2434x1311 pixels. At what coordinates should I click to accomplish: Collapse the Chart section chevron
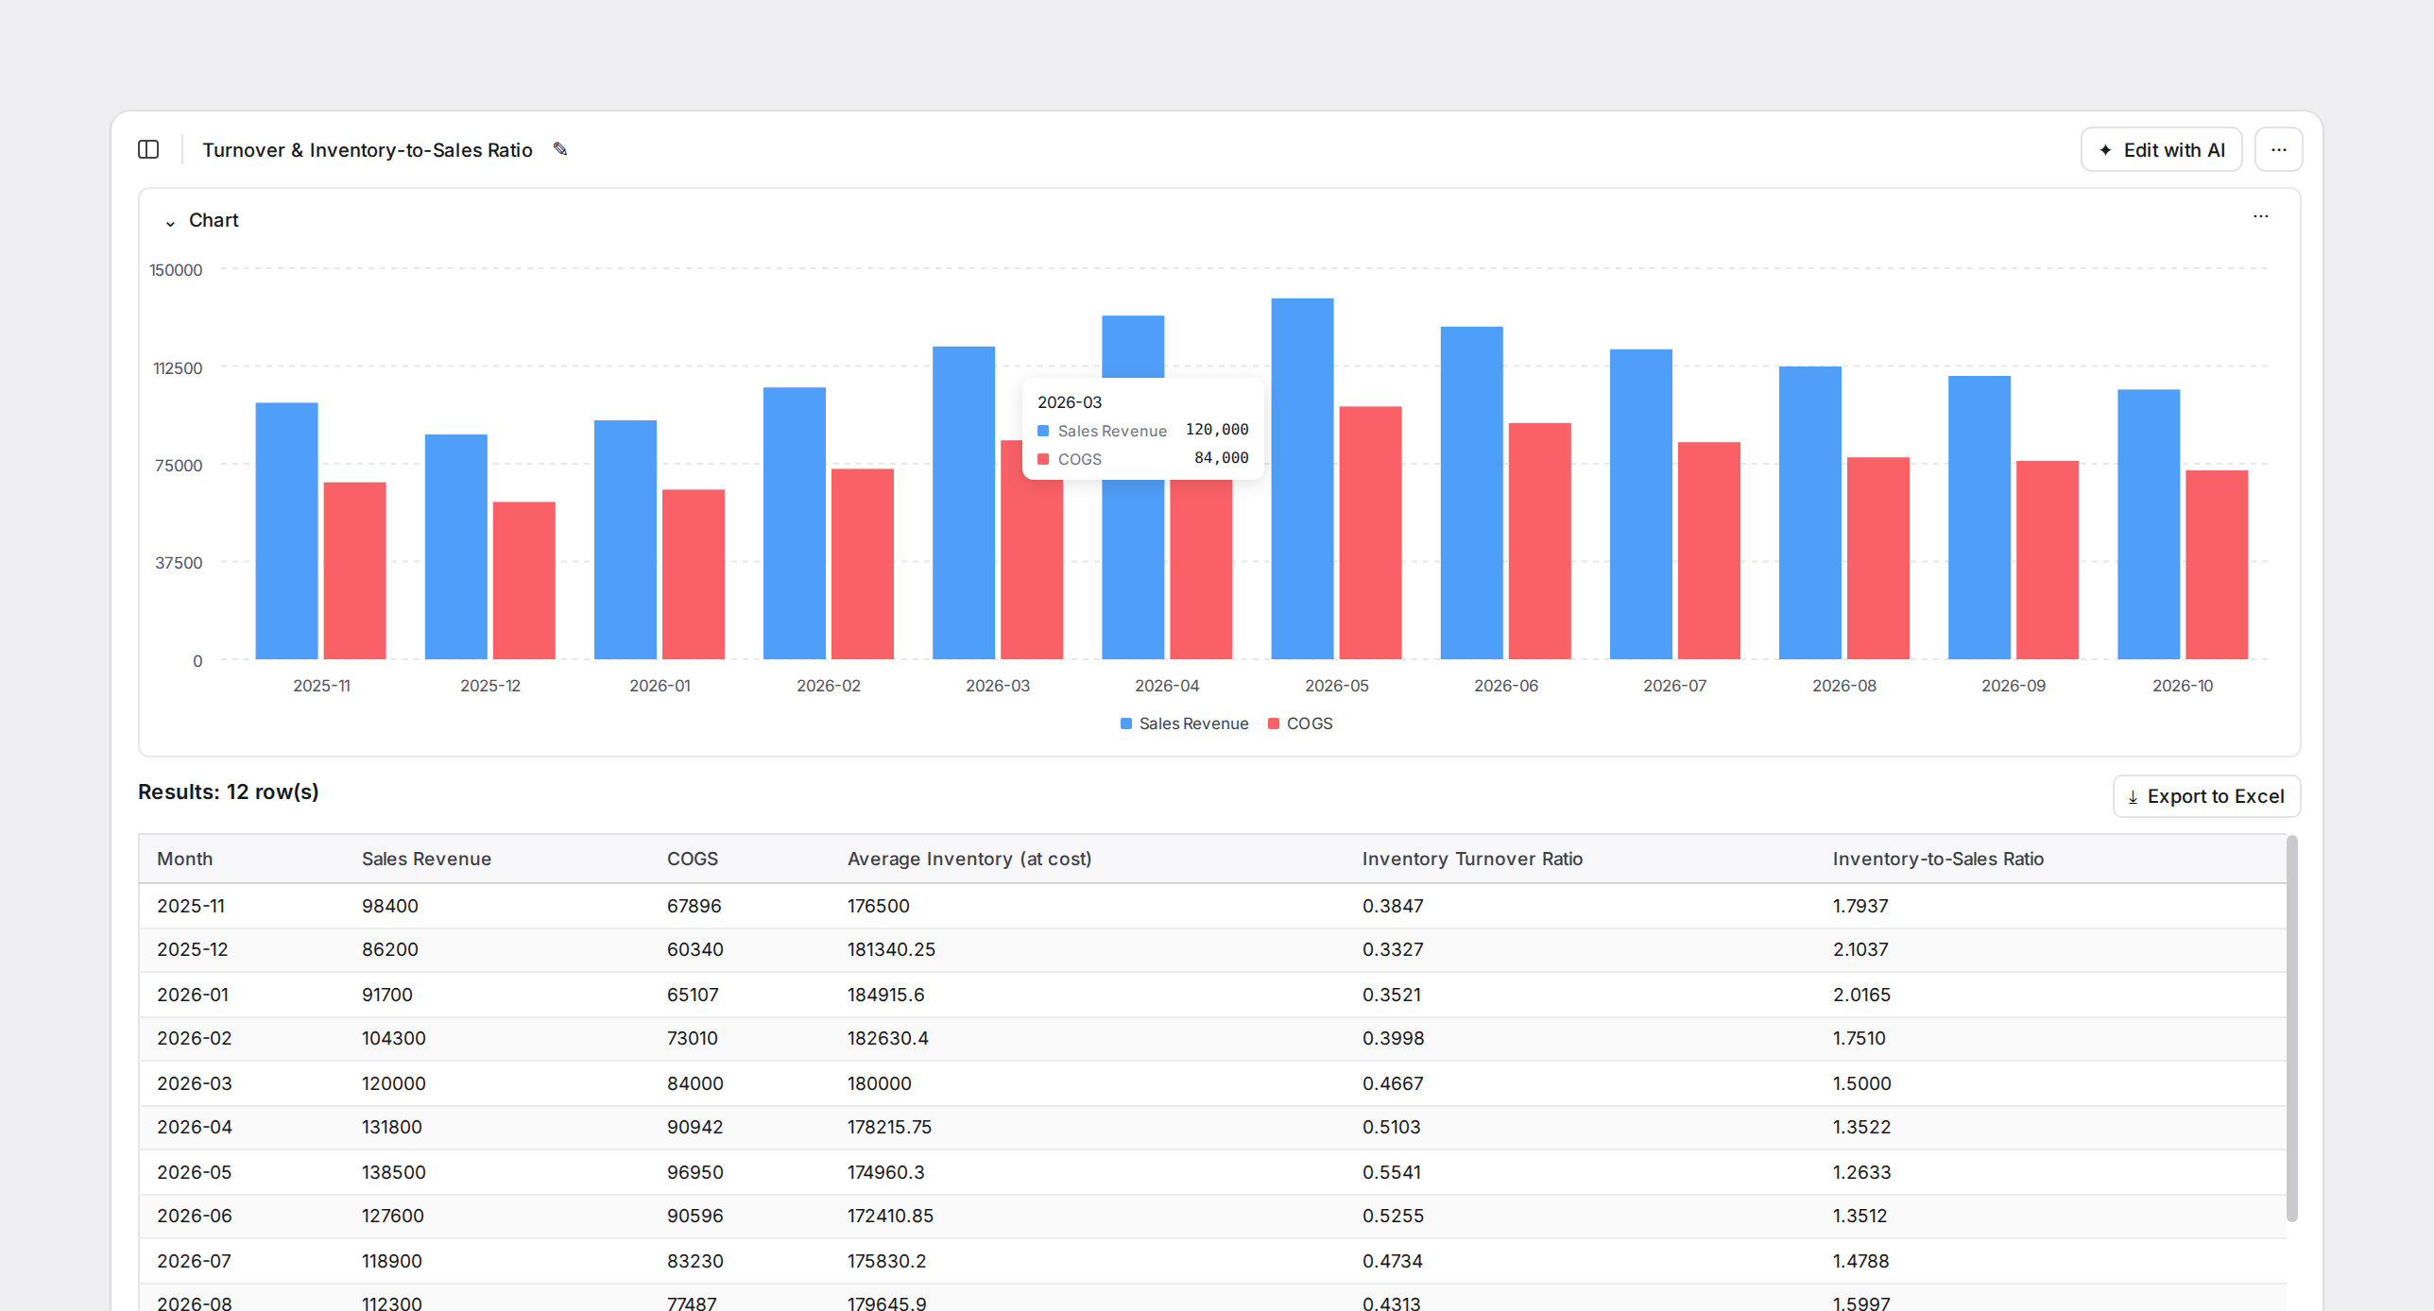pyautogui.click(x=170, y=222)
